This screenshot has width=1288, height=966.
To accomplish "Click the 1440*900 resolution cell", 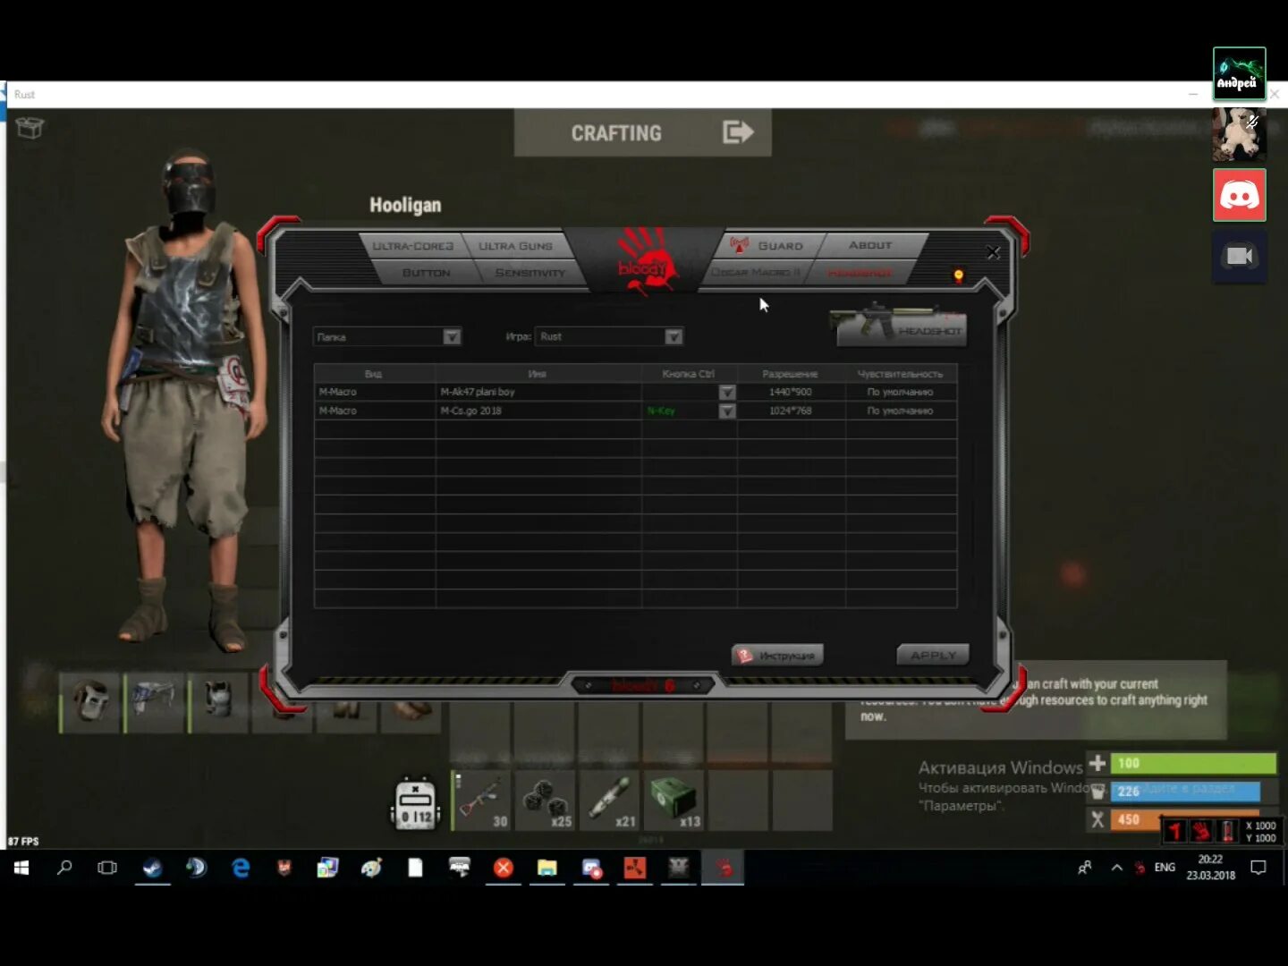I will coord(791,393).
